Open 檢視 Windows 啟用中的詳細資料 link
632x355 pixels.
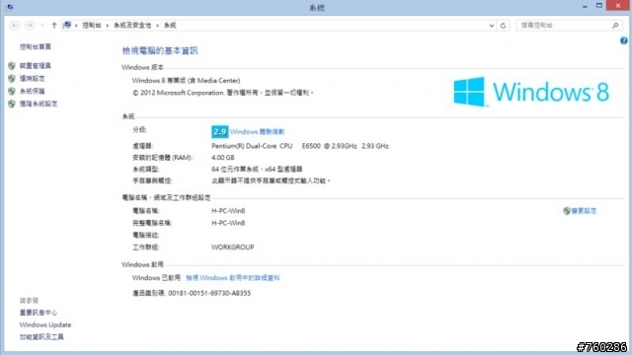[233, 278]
